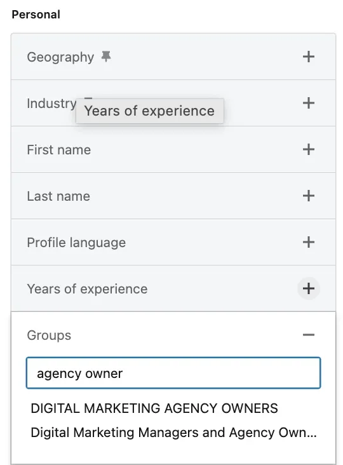Add Profile language filter plus icon

[308, 242]
